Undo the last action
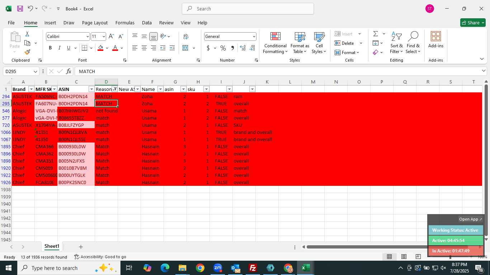Viewport: 490px width, 275px height. pos(30,9)
